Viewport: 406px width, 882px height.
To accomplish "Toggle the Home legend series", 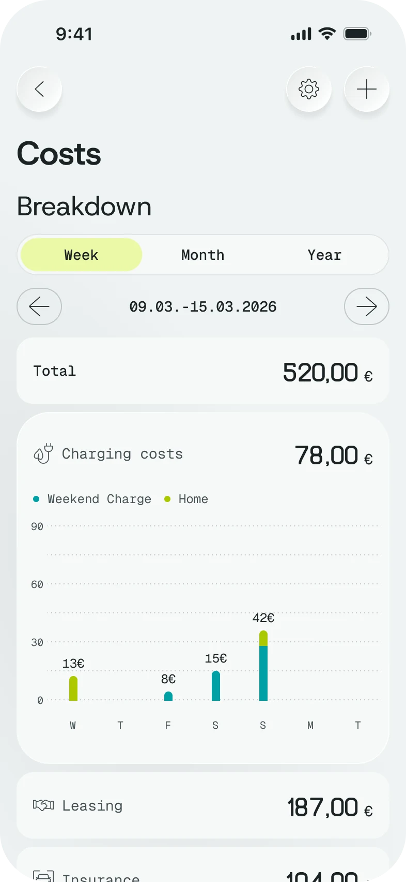I will tap(186, 499).
